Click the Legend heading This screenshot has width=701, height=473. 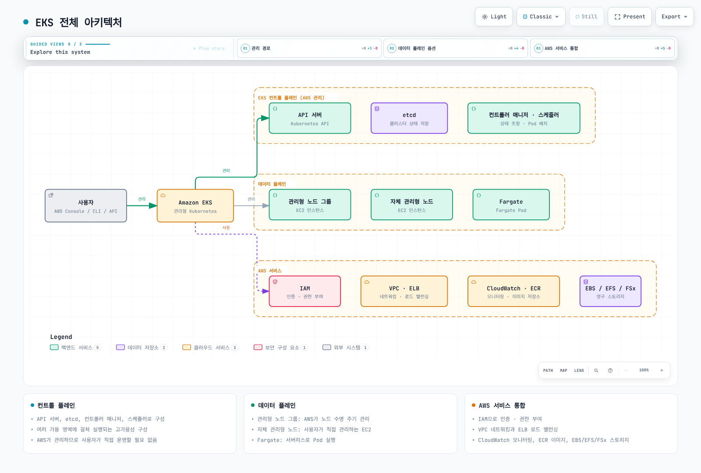tap(61, 337)
